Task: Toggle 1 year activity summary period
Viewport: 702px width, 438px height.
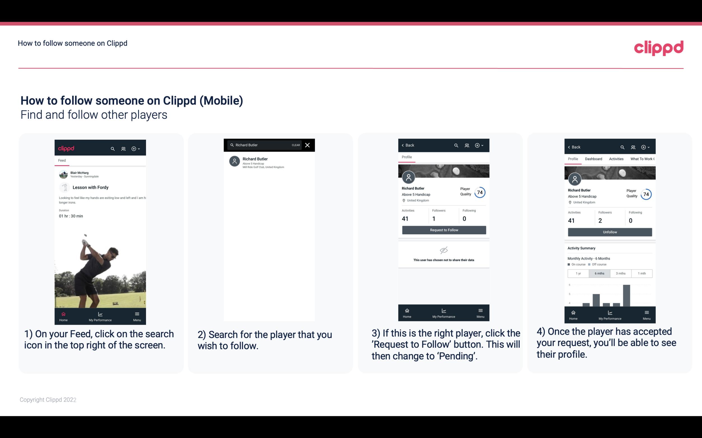Action: pyautogui.click(x=578, y=273)
